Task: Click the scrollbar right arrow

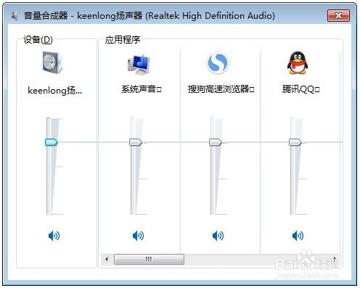Action: tap(335, 259)
